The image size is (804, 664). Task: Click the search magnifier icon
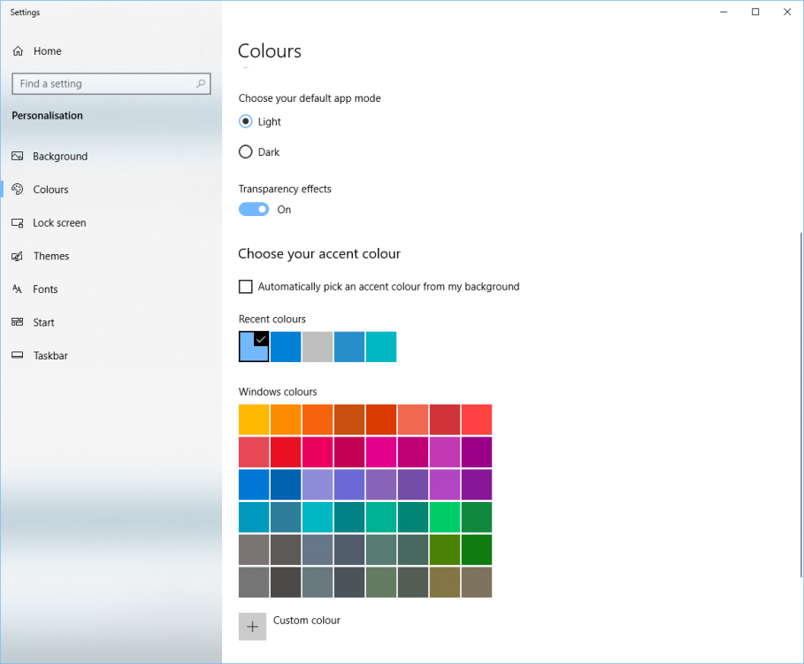coord(202,84)
